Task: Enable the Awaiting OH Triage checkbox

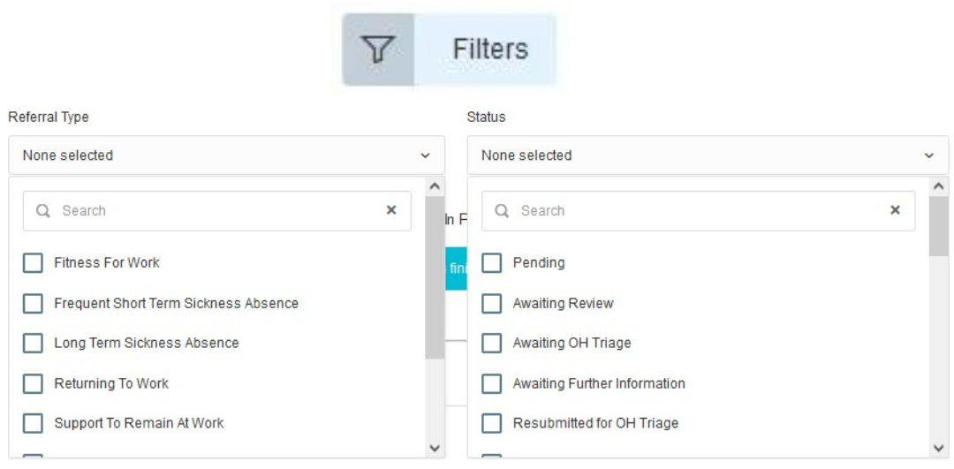Action: 492,343
